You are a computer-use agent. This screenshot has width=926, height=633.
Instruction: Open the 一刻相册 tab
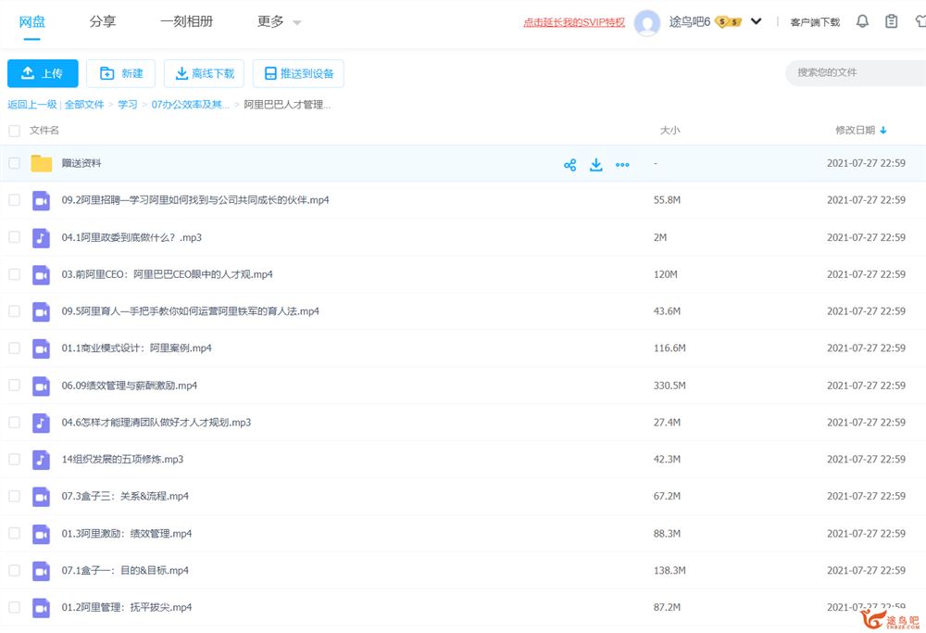186,21
